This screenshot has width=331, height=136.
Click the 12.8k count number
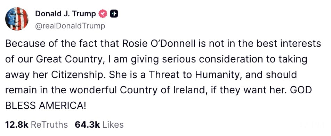(x=17, y=125)
